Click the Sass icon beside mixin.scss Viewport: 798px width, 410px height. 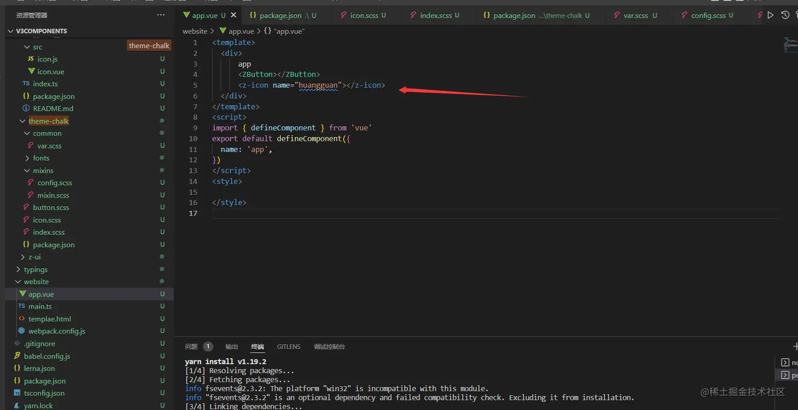[x=31, y=195]
